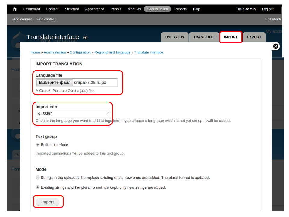Click the Log out link
Screen dimensions: 289x217
point(268,9)
